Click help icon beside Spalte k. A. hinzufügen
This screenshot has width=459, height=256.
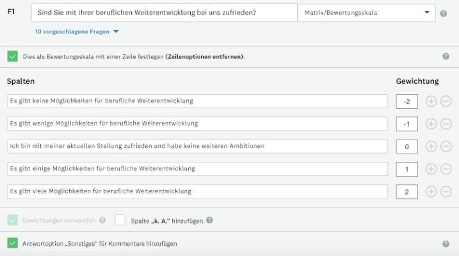coord(210,220)
